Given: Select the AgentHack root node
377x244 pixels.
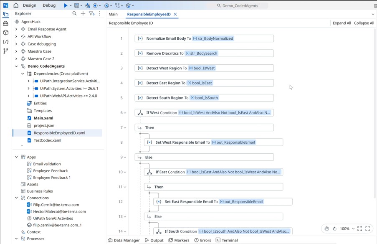Looking at the screenshot, I should click(31, 22).
